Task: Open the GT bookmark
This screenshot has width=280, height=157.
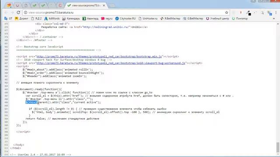Action: 8,18
